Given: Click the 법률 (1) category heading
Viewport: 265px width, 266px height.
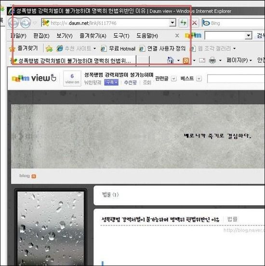Looking at the screenshot, I should pyautogui.click(x=110, y=195).
